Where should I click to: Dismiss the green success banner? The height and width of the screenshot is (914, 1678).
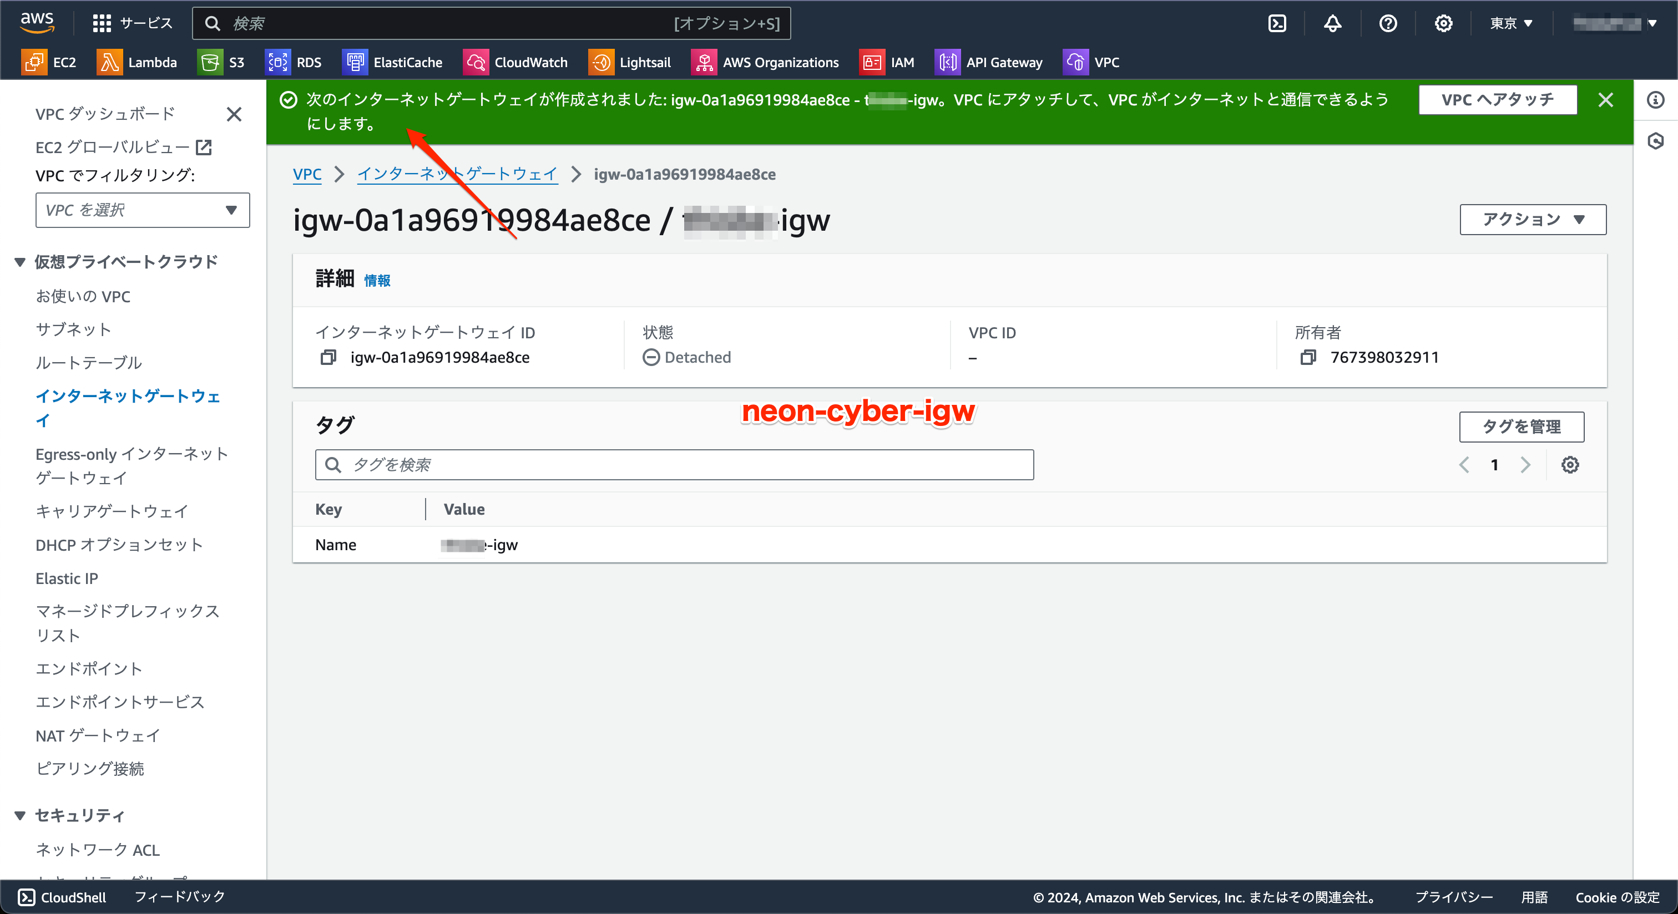1605,100
